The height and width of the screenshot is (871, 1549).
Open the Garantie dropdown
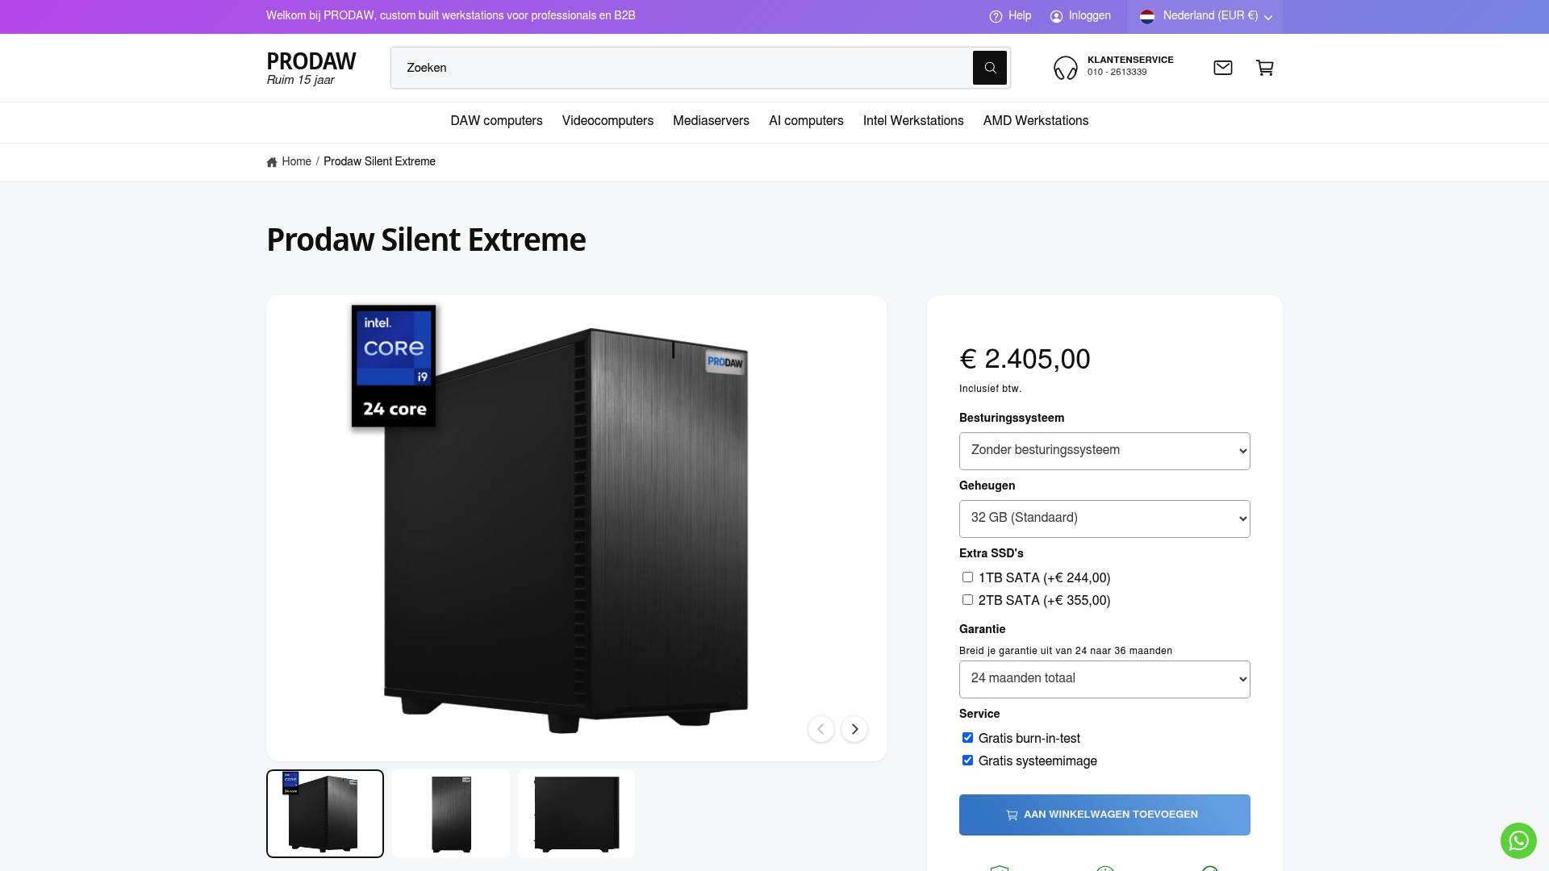(x=1104, y=679)
